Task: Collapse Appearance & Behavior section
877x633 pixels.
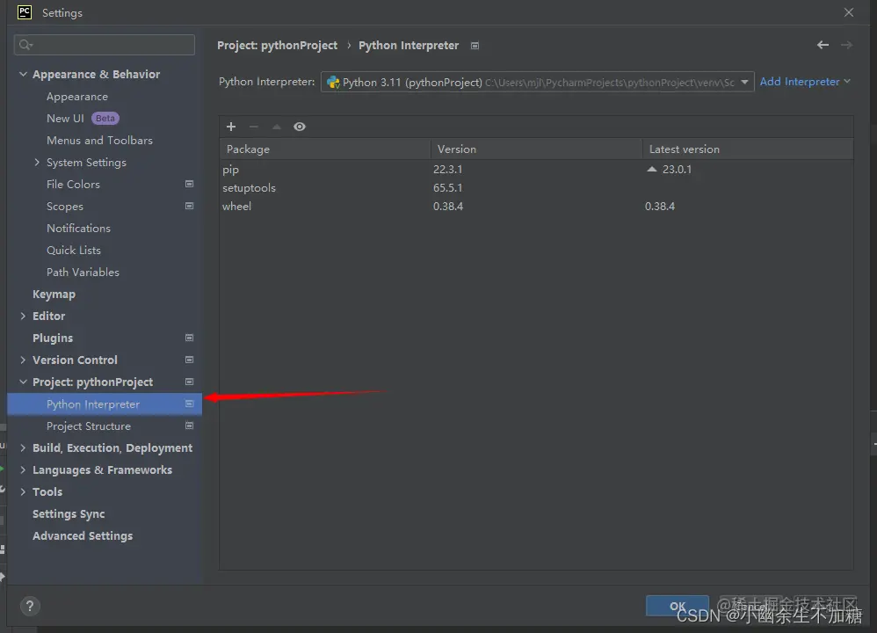Action: [x=23, y=74]
